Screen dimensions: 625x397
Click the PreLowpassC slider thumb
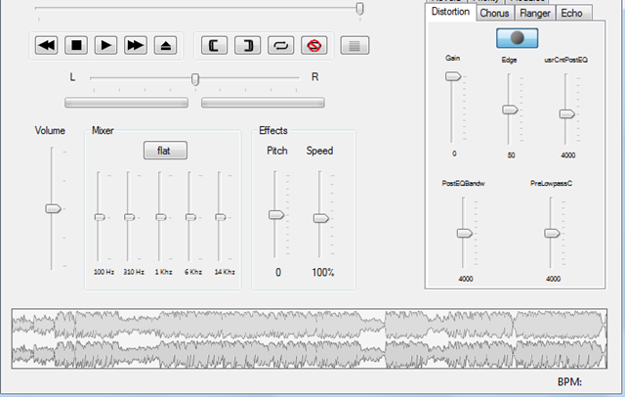click(x=552, y=233)
